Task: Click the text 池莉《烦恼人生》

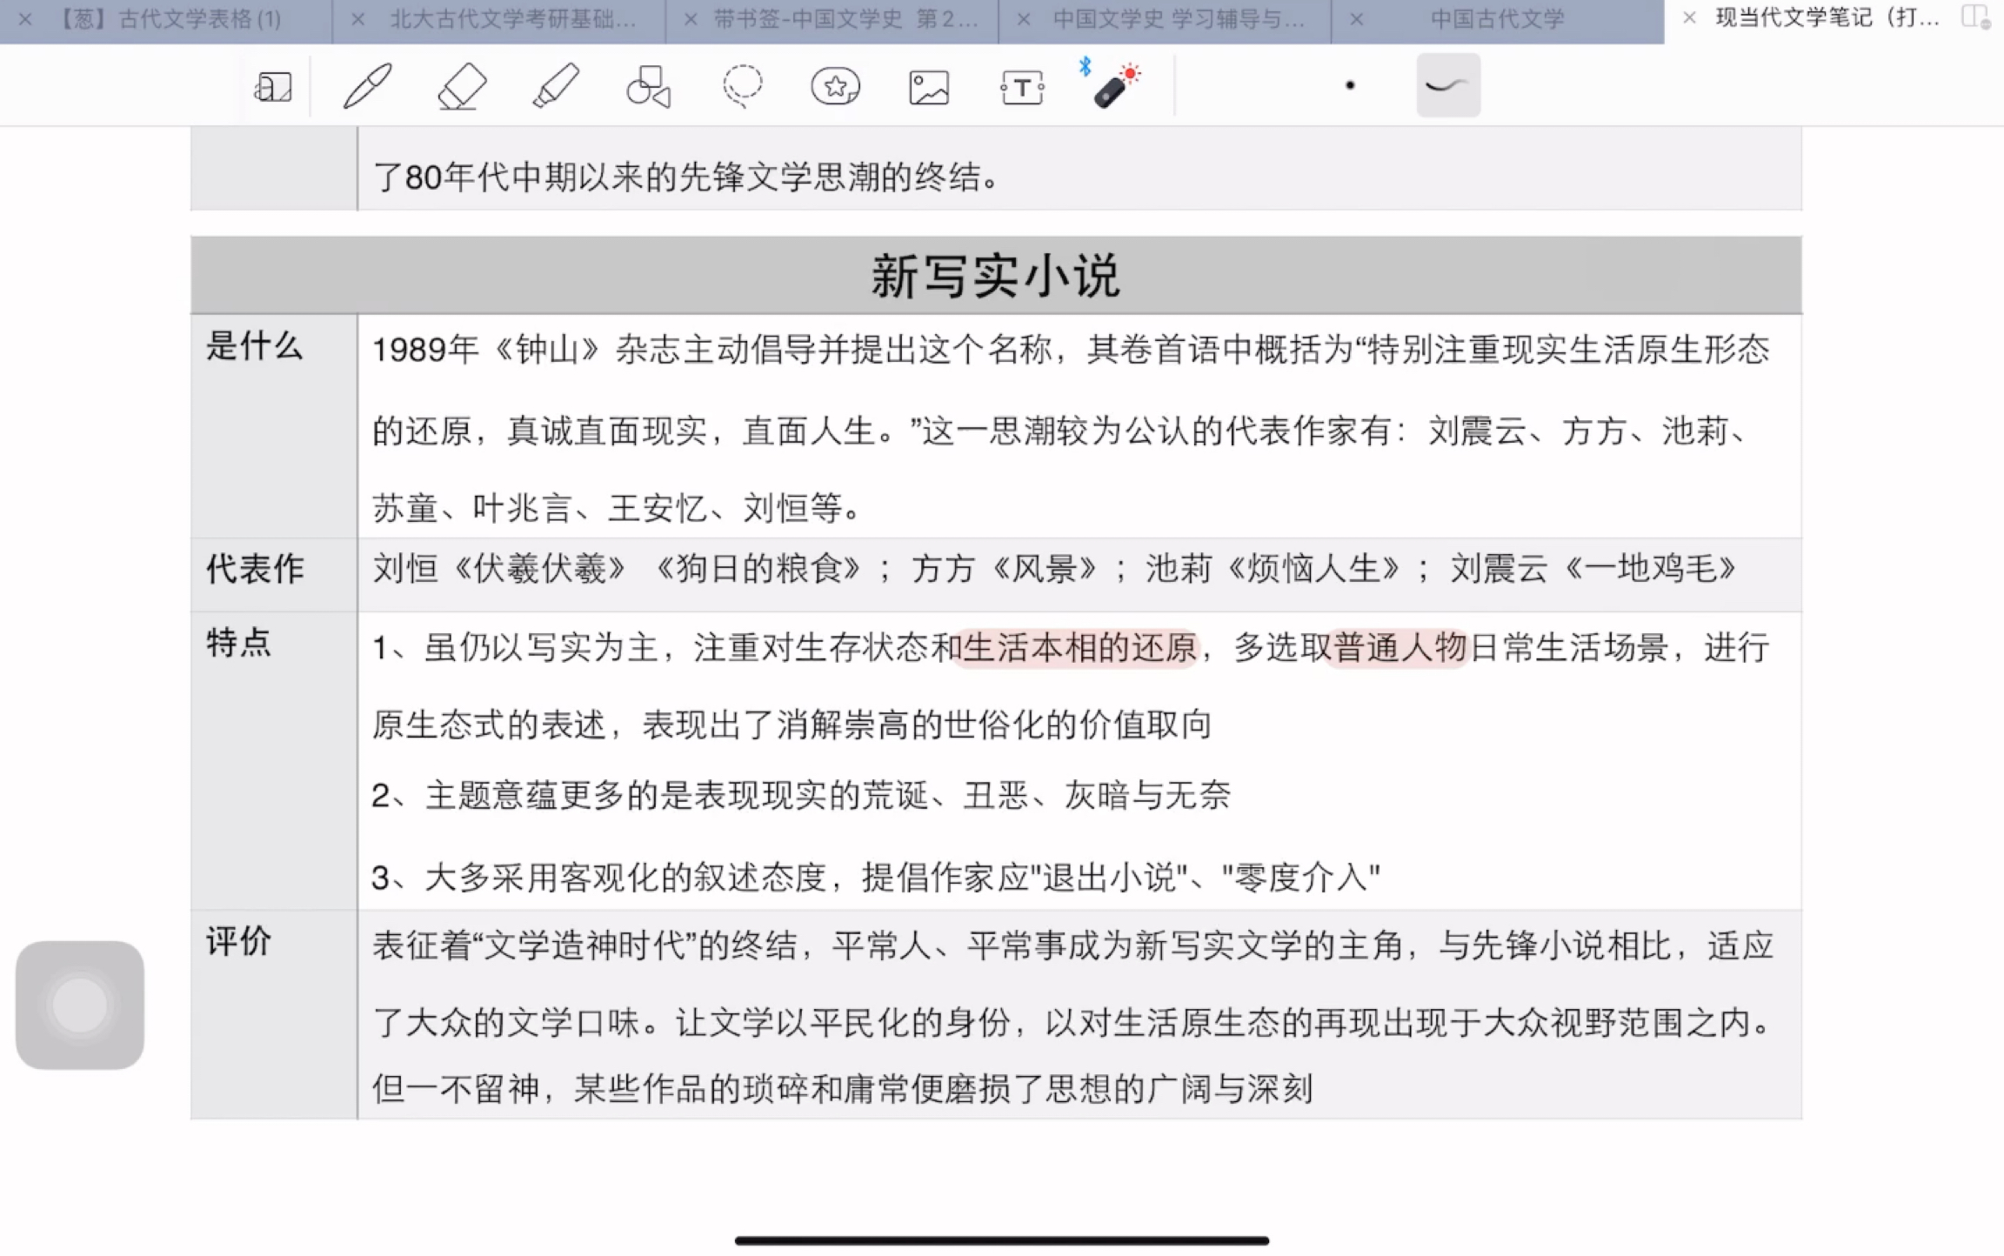Action: (x=1273, y=569)
